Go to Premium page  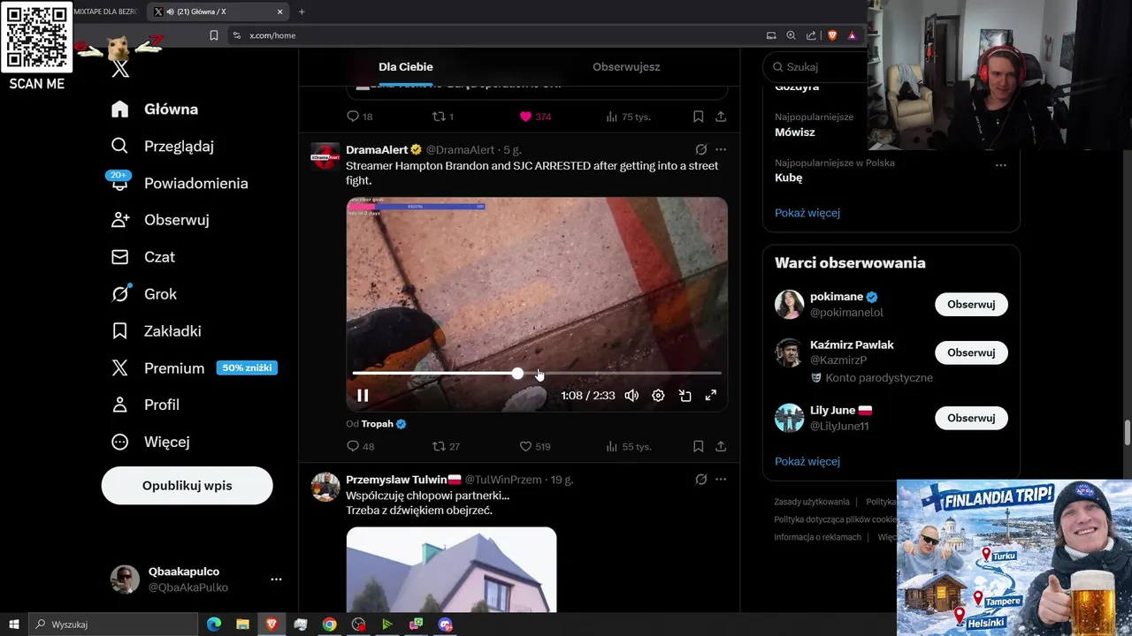[194, 368]
